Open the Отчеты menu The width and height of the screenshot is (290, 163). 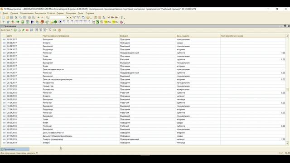(x=51, y=13)
